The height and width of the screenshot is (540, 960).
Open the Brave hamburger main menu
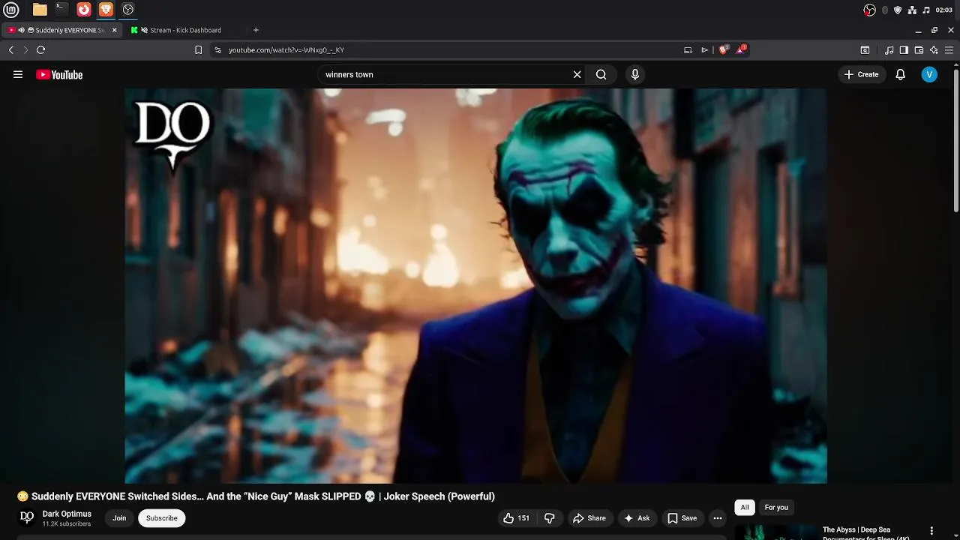[950, 50]
